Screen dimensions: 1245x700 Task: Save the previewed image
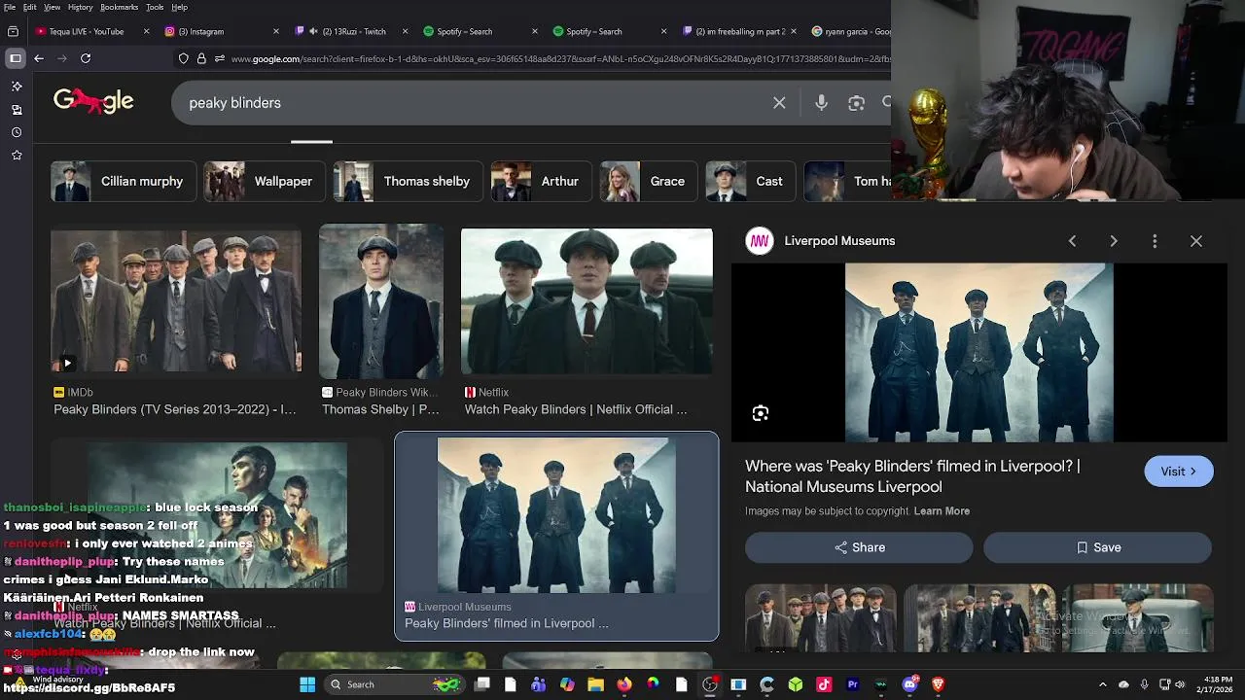[x=1097, y=547]
